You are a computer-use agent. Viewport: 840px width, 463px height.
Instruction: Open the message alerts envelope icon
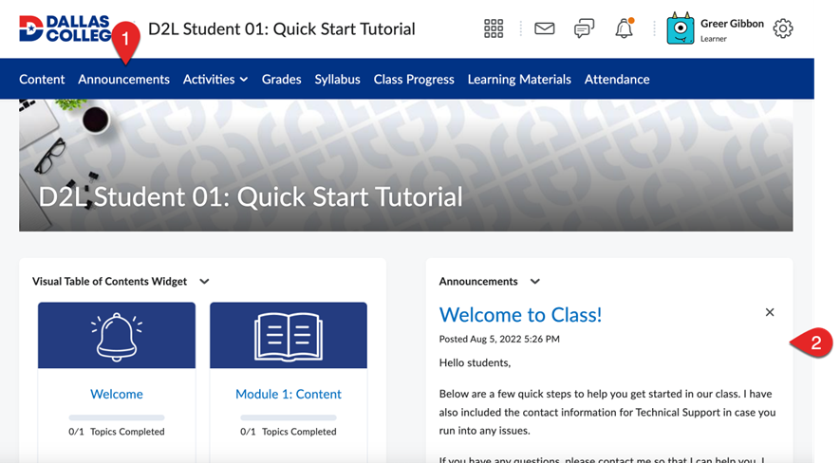click(544, 28)
